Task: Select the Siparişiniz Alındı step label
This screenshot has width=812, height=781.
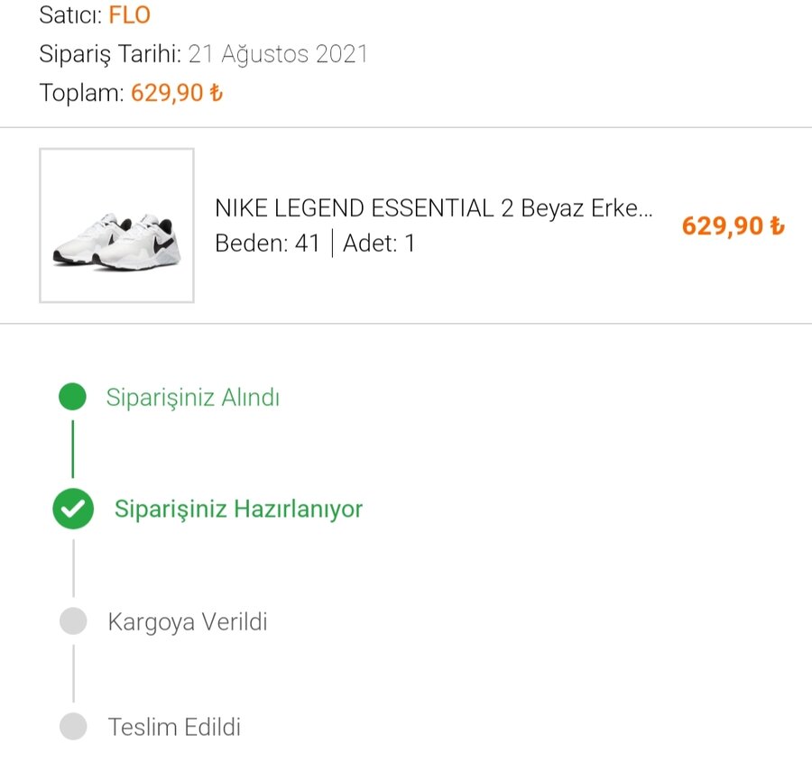Action: (x=193, y=398)
